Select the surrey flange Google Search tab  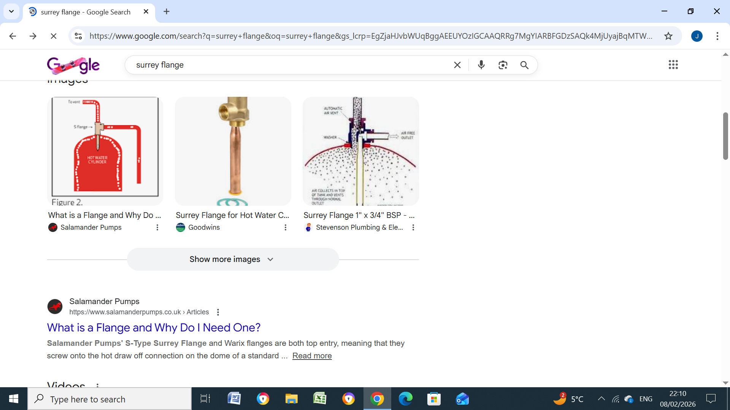(x=86, y=12)
